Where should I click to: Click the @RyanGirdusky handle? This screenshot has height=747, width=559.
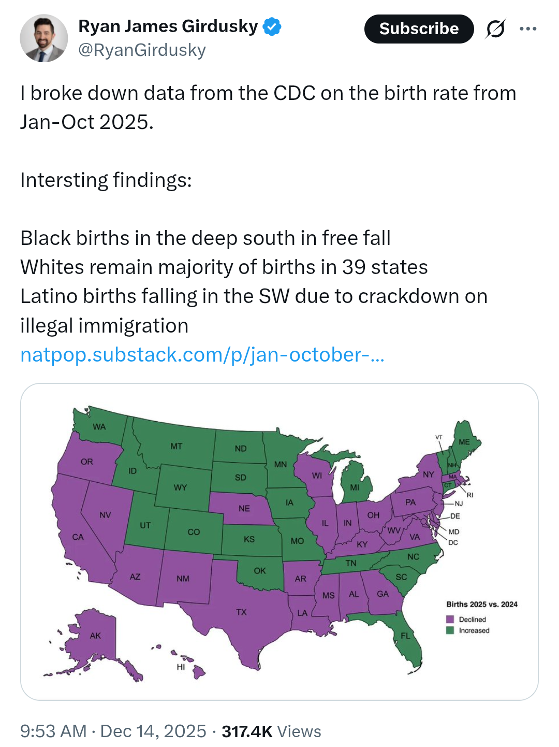(x=142, y=50)
